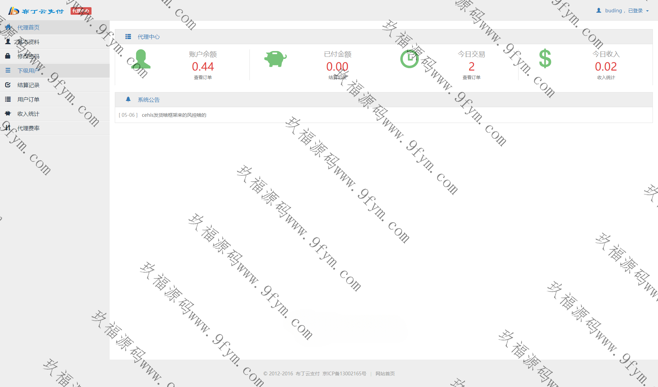Click 查看订单 under 账户余额
This screenshot has width=658, height=387.
[203, 77]
